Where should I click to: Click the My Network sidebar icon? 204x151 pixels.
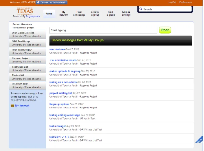tap(12, 106)
